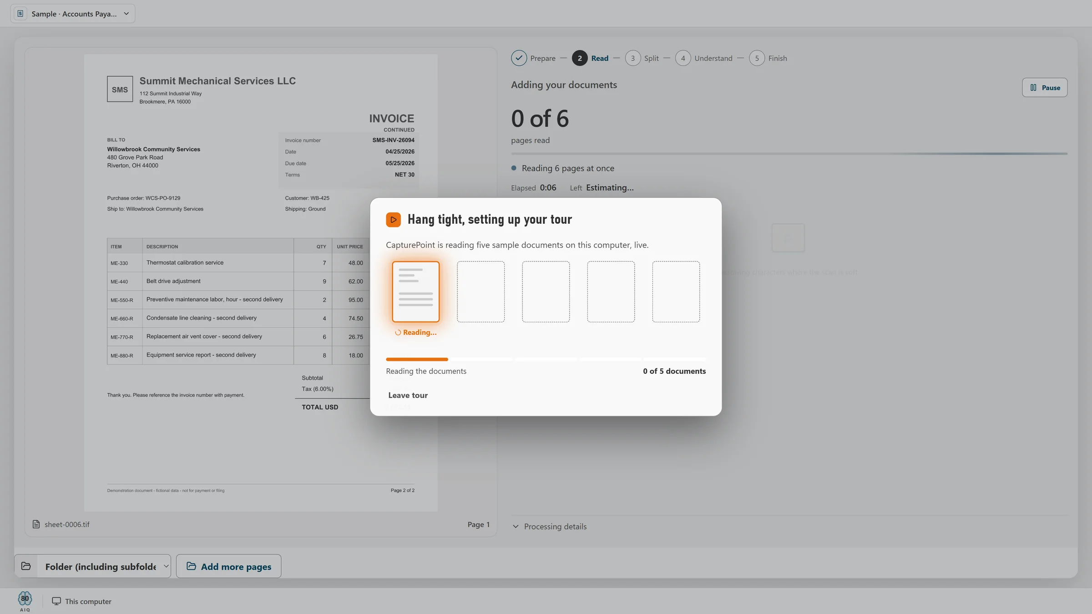Screen dimensions: 1092x614
Task: Click the 'Belt drive adjustment' description
Action: pyautogui.click(x=173, y=281)
